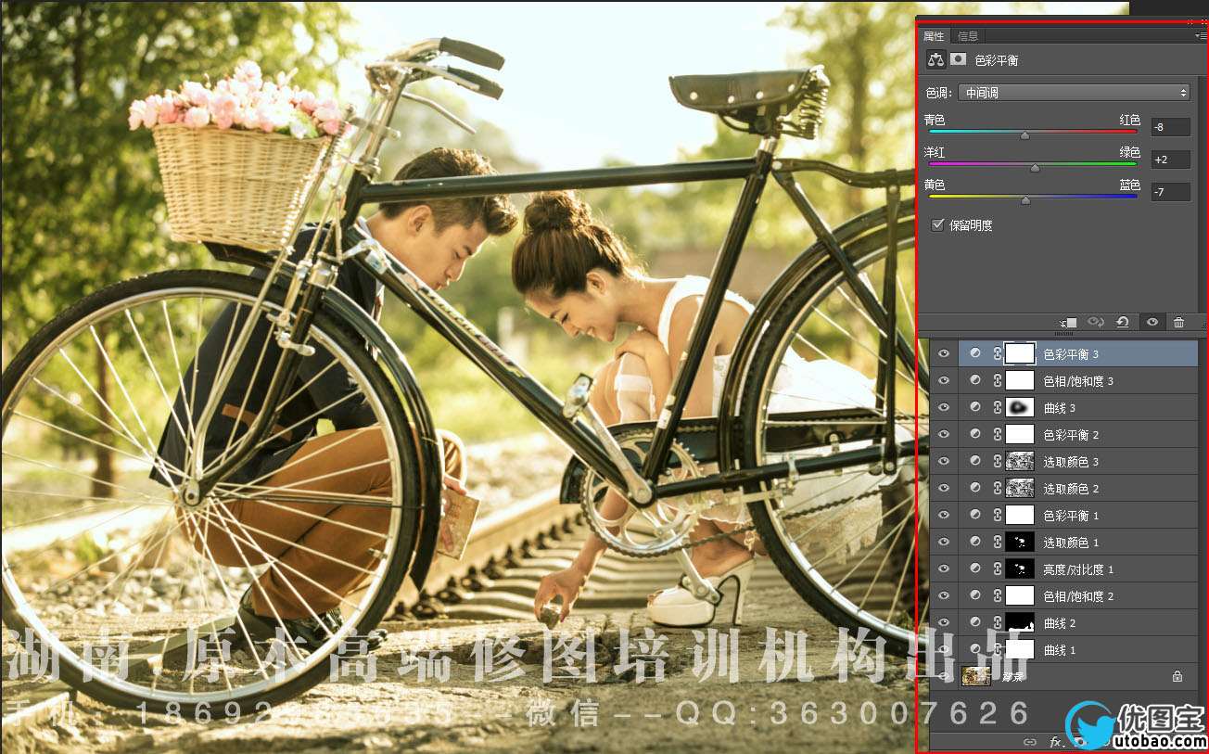1209x754 pixels.
Task: Click the magenta-green slider handle
Action: click(x=1035, y=168)
